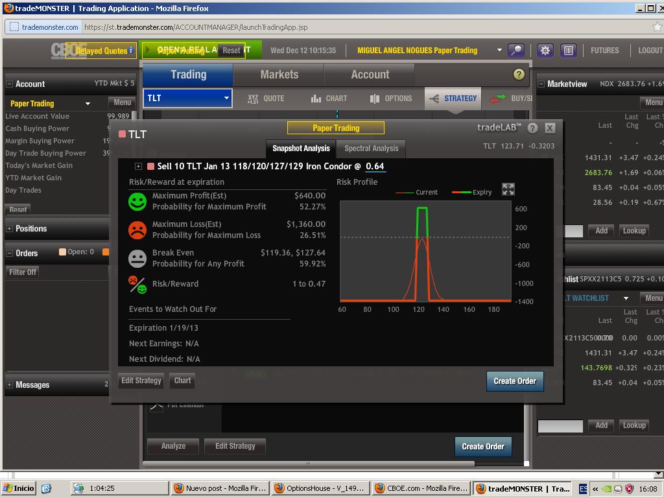Screen dimensions: 664x498
Task: Click the FUTURES link
Action: (605, 51)
